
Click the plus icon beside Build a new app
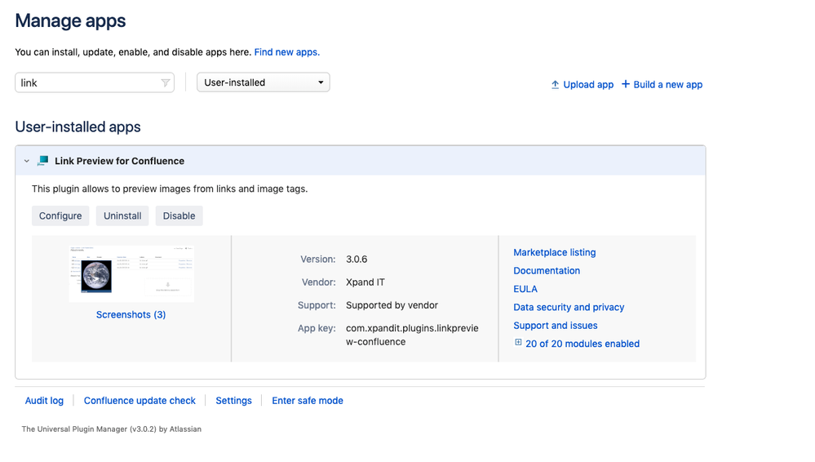[x=626, y=84]
